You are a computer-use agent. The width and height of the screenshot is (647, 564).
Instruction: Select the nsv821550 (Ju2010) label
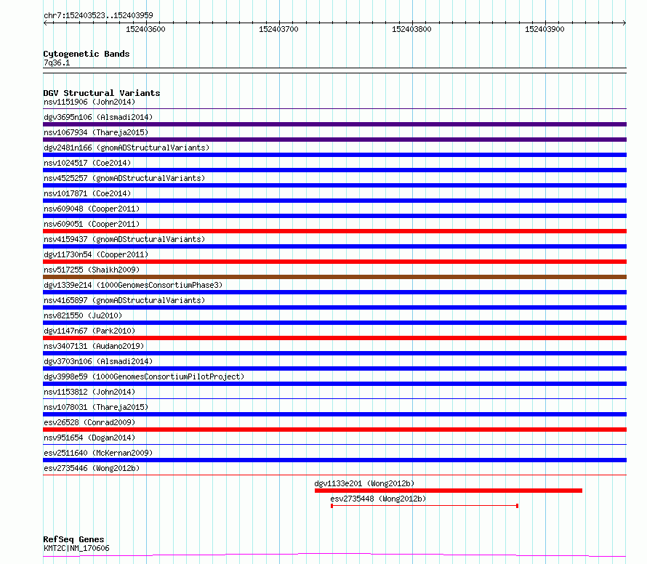coord(83,315)
